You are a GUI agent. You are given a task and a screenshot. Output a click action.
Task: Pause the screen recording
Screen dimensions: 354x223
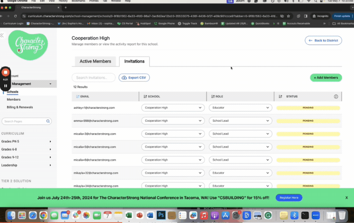[5, 86]
